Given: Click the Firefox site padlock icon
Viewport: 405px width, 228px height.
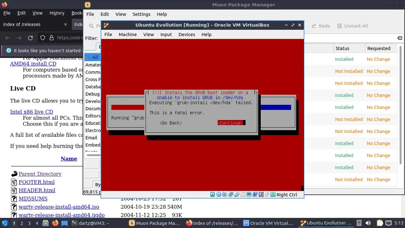Looking at the screenshot, I should coord(51,38).
